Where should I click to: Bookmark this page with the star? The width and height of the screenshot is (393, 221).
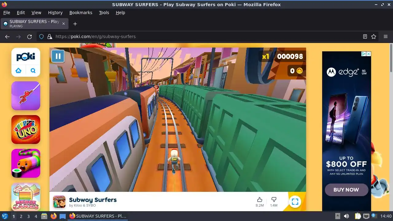coord(374,37)
